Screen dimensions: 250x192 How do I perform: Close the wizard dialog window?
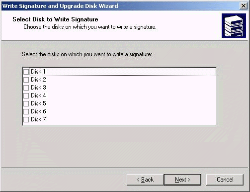244,6
